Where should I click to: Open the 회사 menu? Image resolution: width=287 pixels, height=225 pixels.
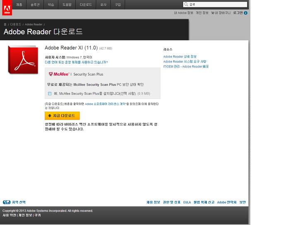click(103, 5)
